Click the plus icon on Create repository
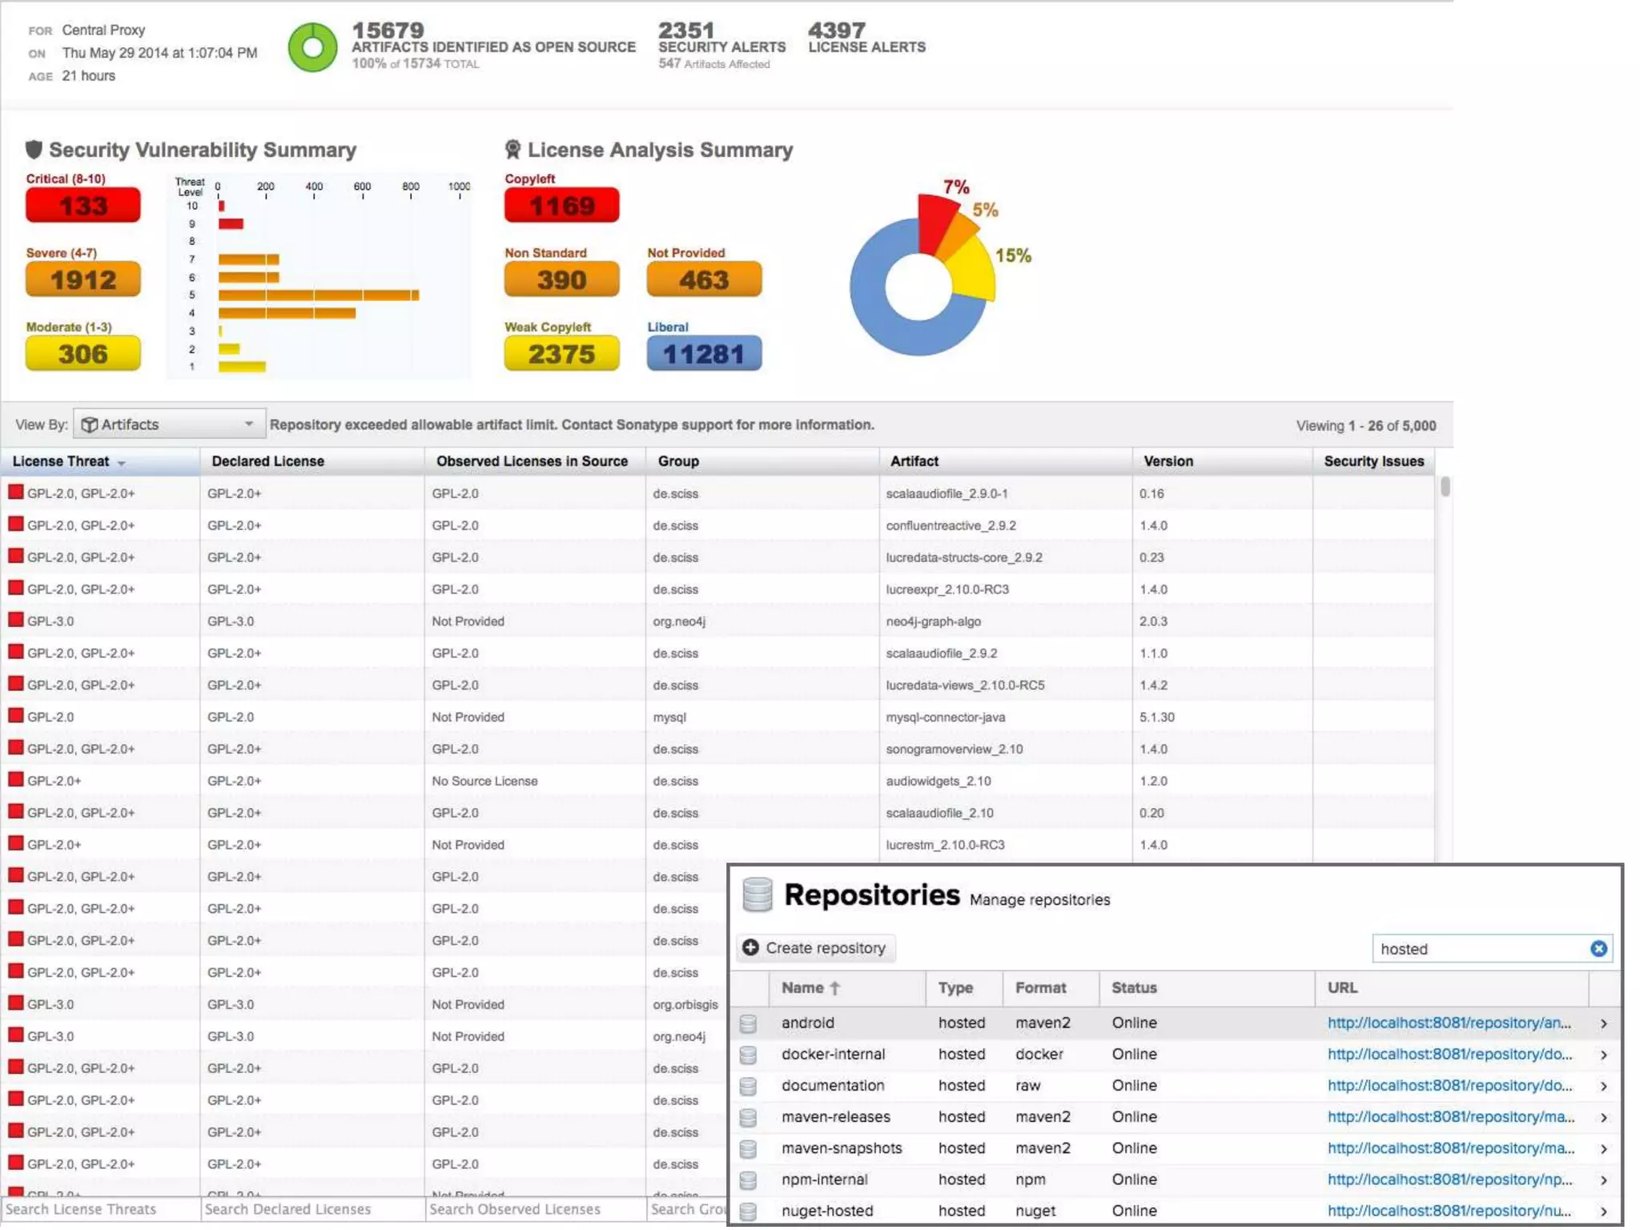This screenshot has height=1230, width=1640. (750, 948)
